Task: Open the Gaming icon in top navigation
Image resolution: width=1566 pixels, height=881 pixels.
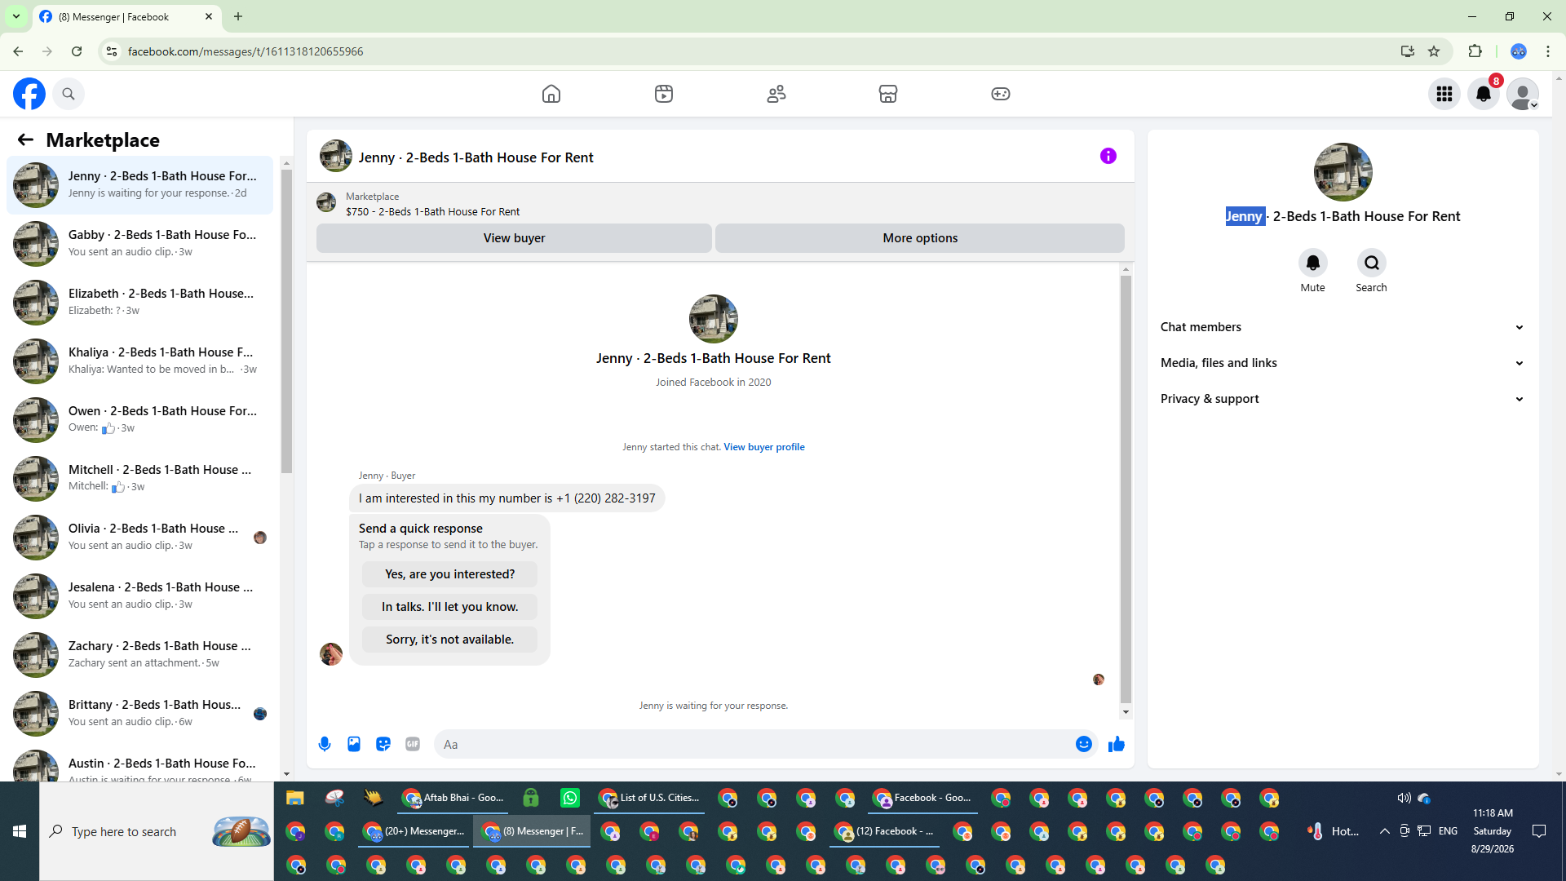Action: coord(1001,94)
